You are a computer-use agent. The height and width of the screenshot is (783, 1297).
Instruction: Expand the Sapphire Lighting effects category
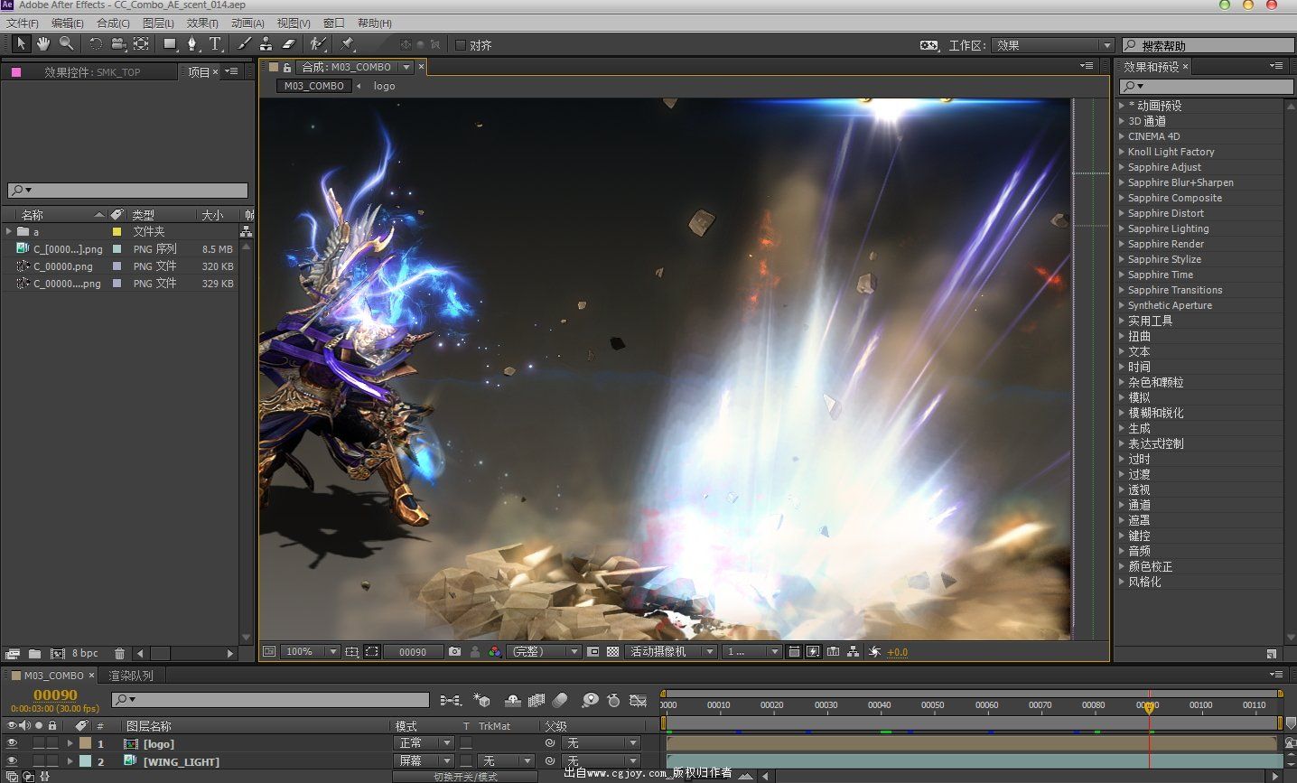click(x=1122, y=228)
